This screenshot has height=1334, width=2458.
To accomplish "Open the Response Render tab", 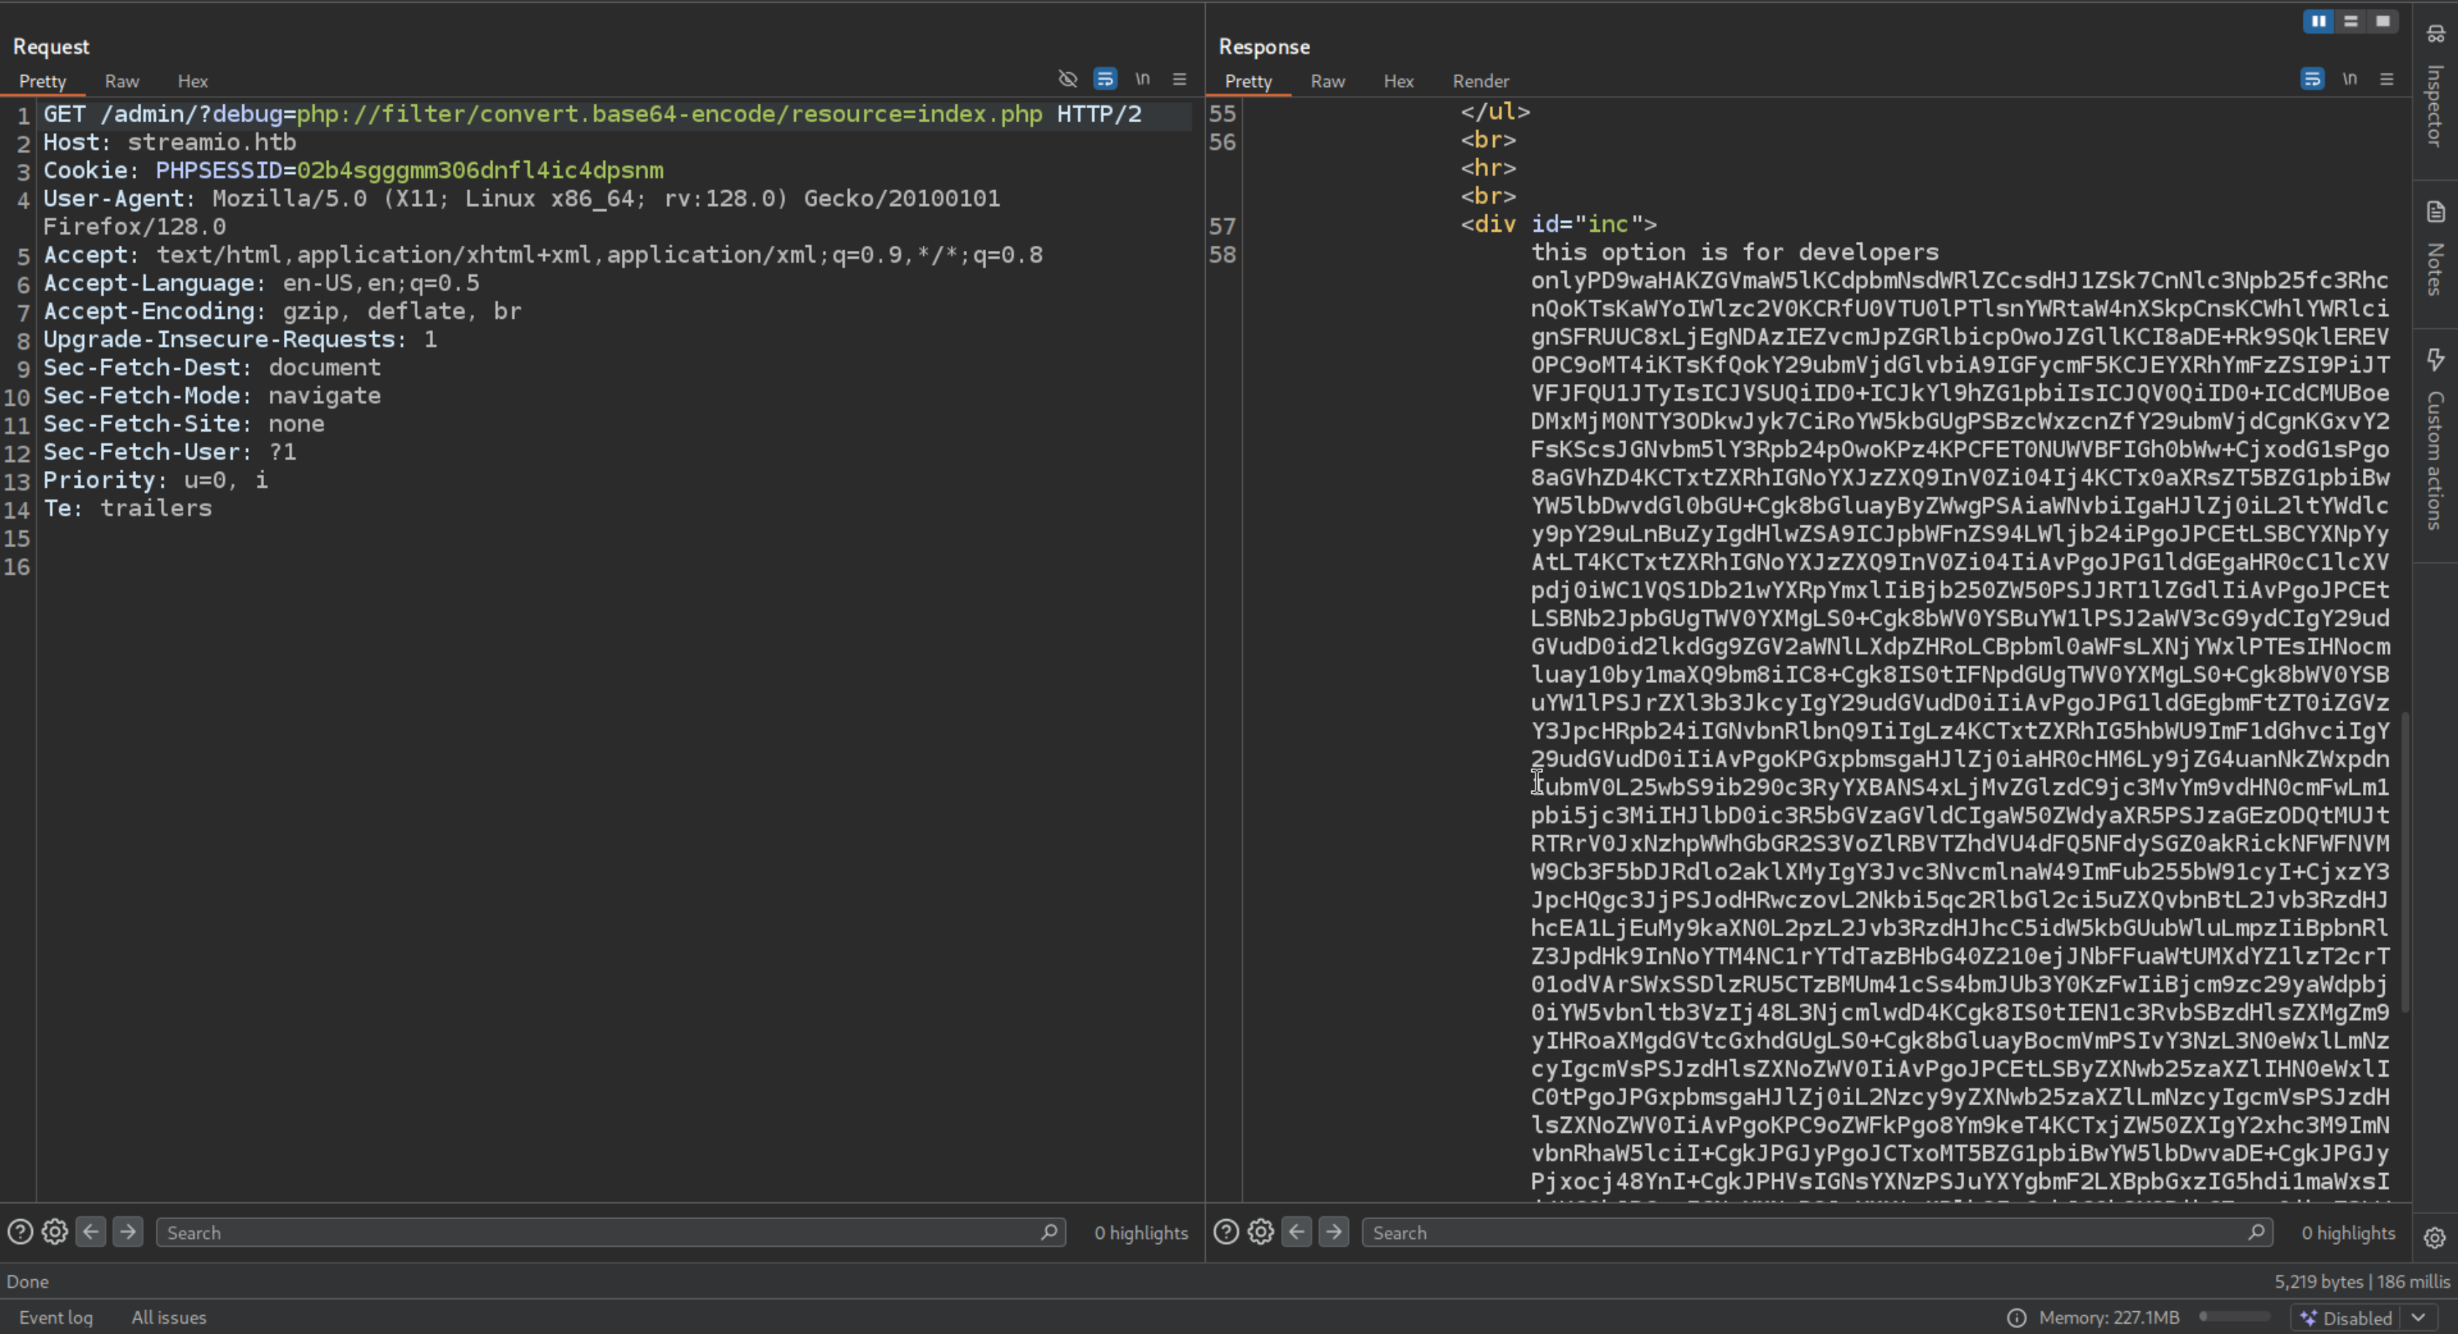I will click(1480, 81).
